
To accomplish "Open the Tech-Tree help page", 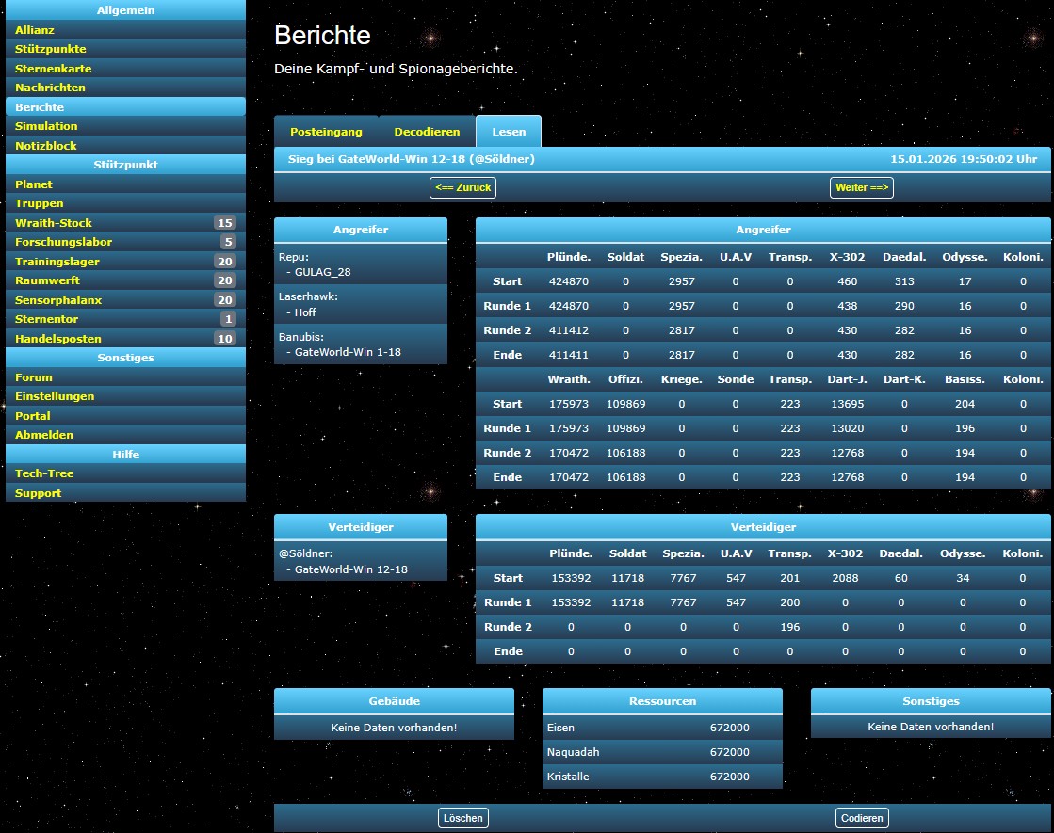I will pyautogui.click(x=44, y=473).
